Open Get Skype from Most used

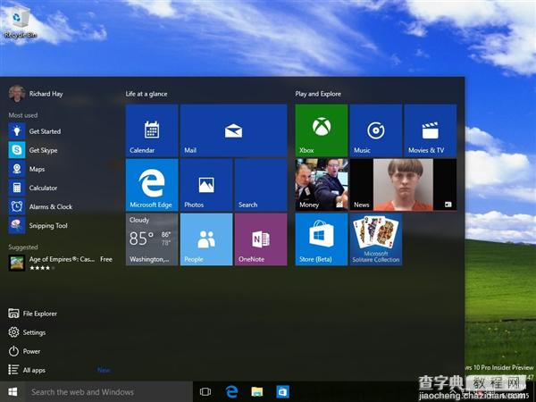pyautogui.click(x=62, y=150)
